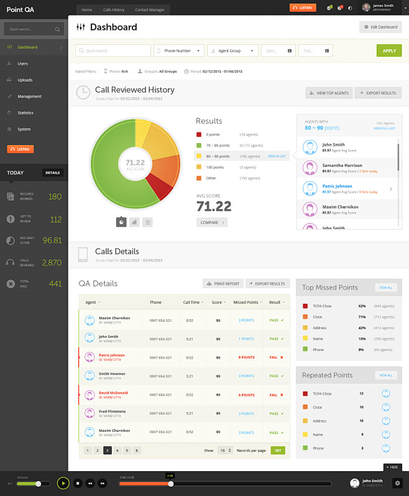
Task: Click the fast-forward button in player
Action: click(x=103, y=483)
